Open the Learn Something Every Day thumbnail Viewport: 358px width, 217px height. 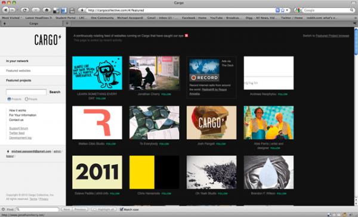point(97,73)
